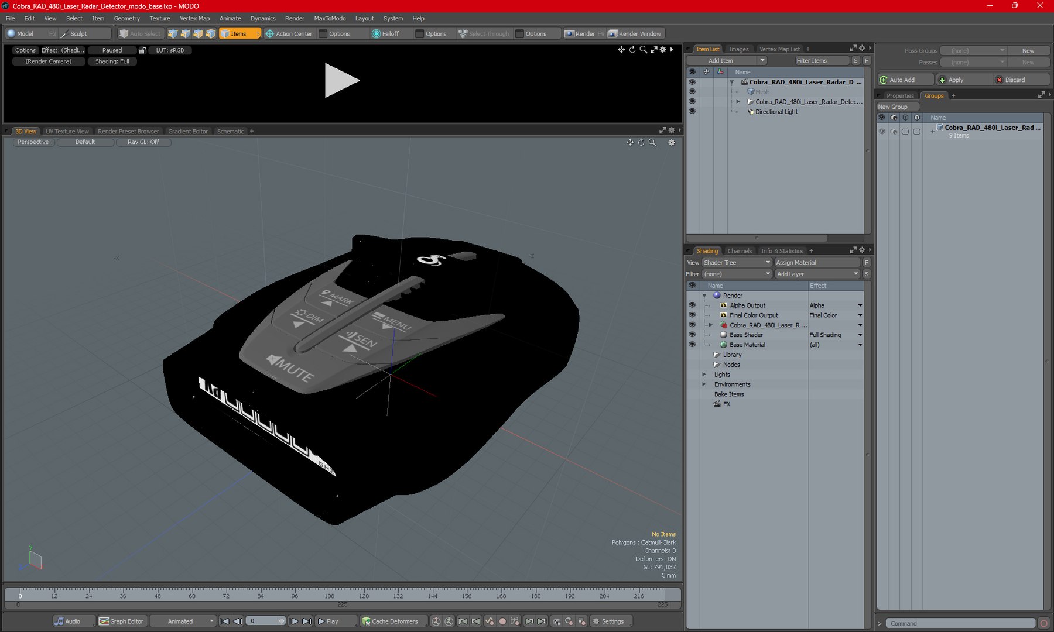Switch to the Channels tab
The height and width of the screenshot is (632, 1054).
tap(740, 251)
